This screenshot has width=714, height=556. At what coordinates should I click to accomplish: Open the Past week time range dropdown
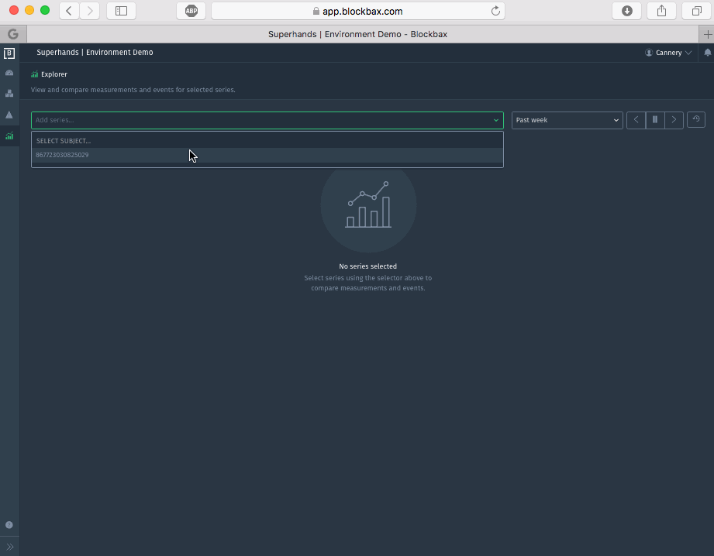567,120
